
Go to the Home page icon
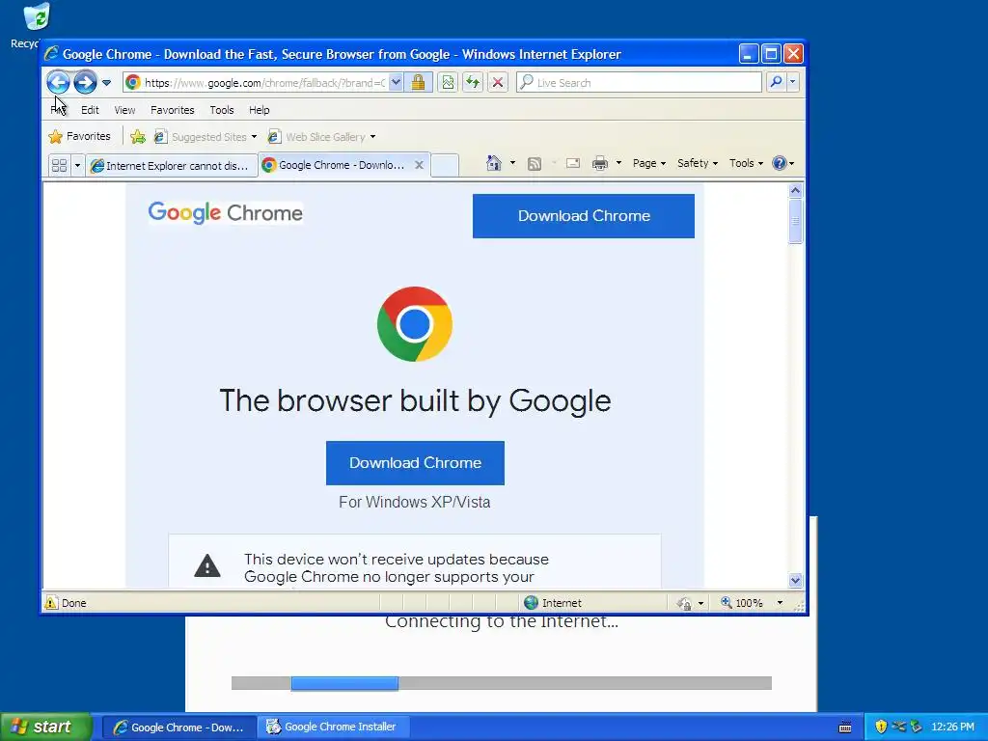pos(493,163)
